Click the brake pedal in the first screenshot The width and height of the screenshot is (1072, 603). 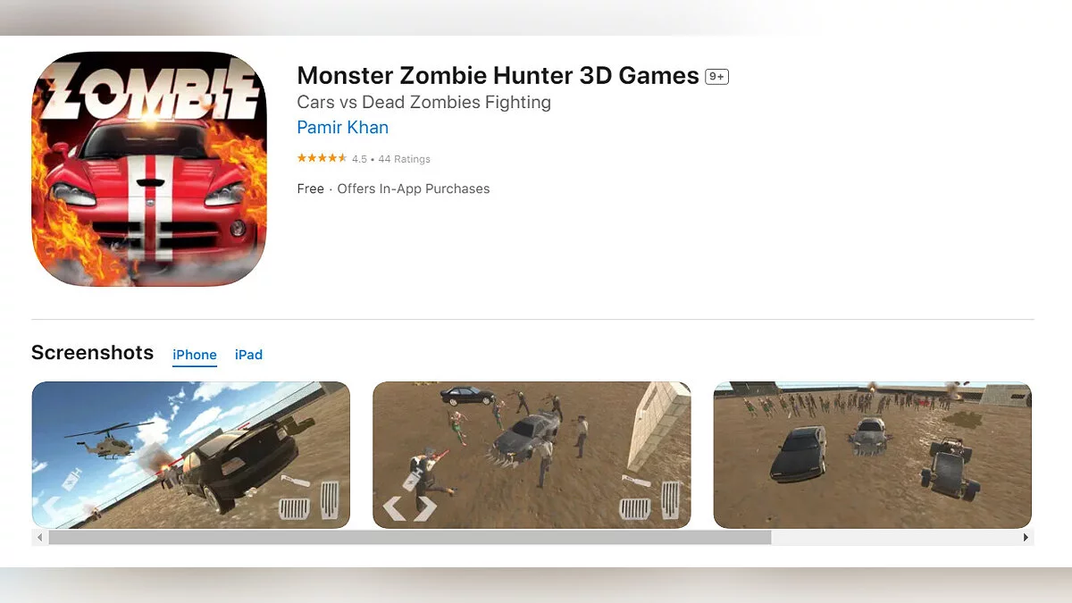[x=294, y=509]
